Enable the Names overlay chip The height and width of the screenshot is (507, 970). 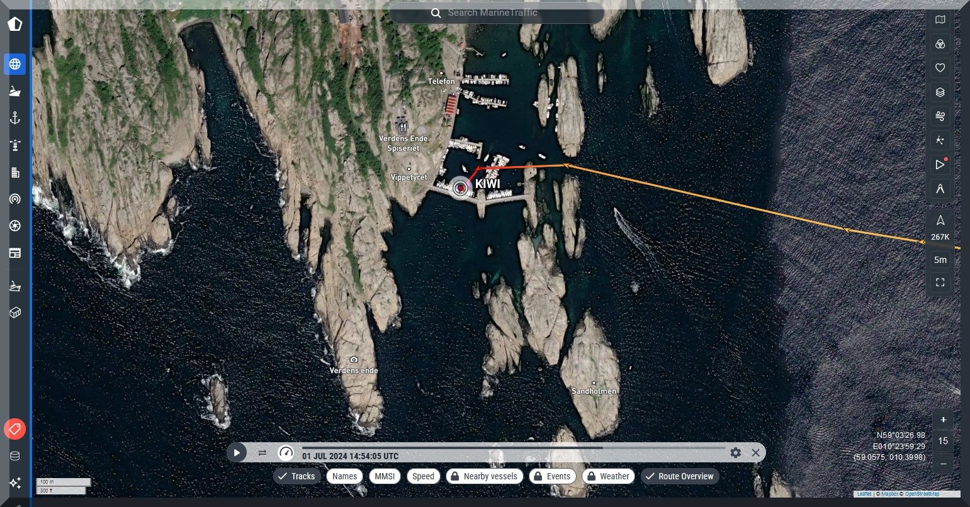344,476
